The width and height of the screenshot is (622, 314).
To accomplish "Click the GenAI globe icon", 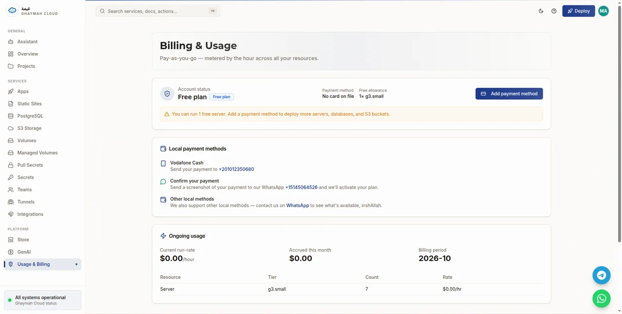I will [x=11, y=252].
